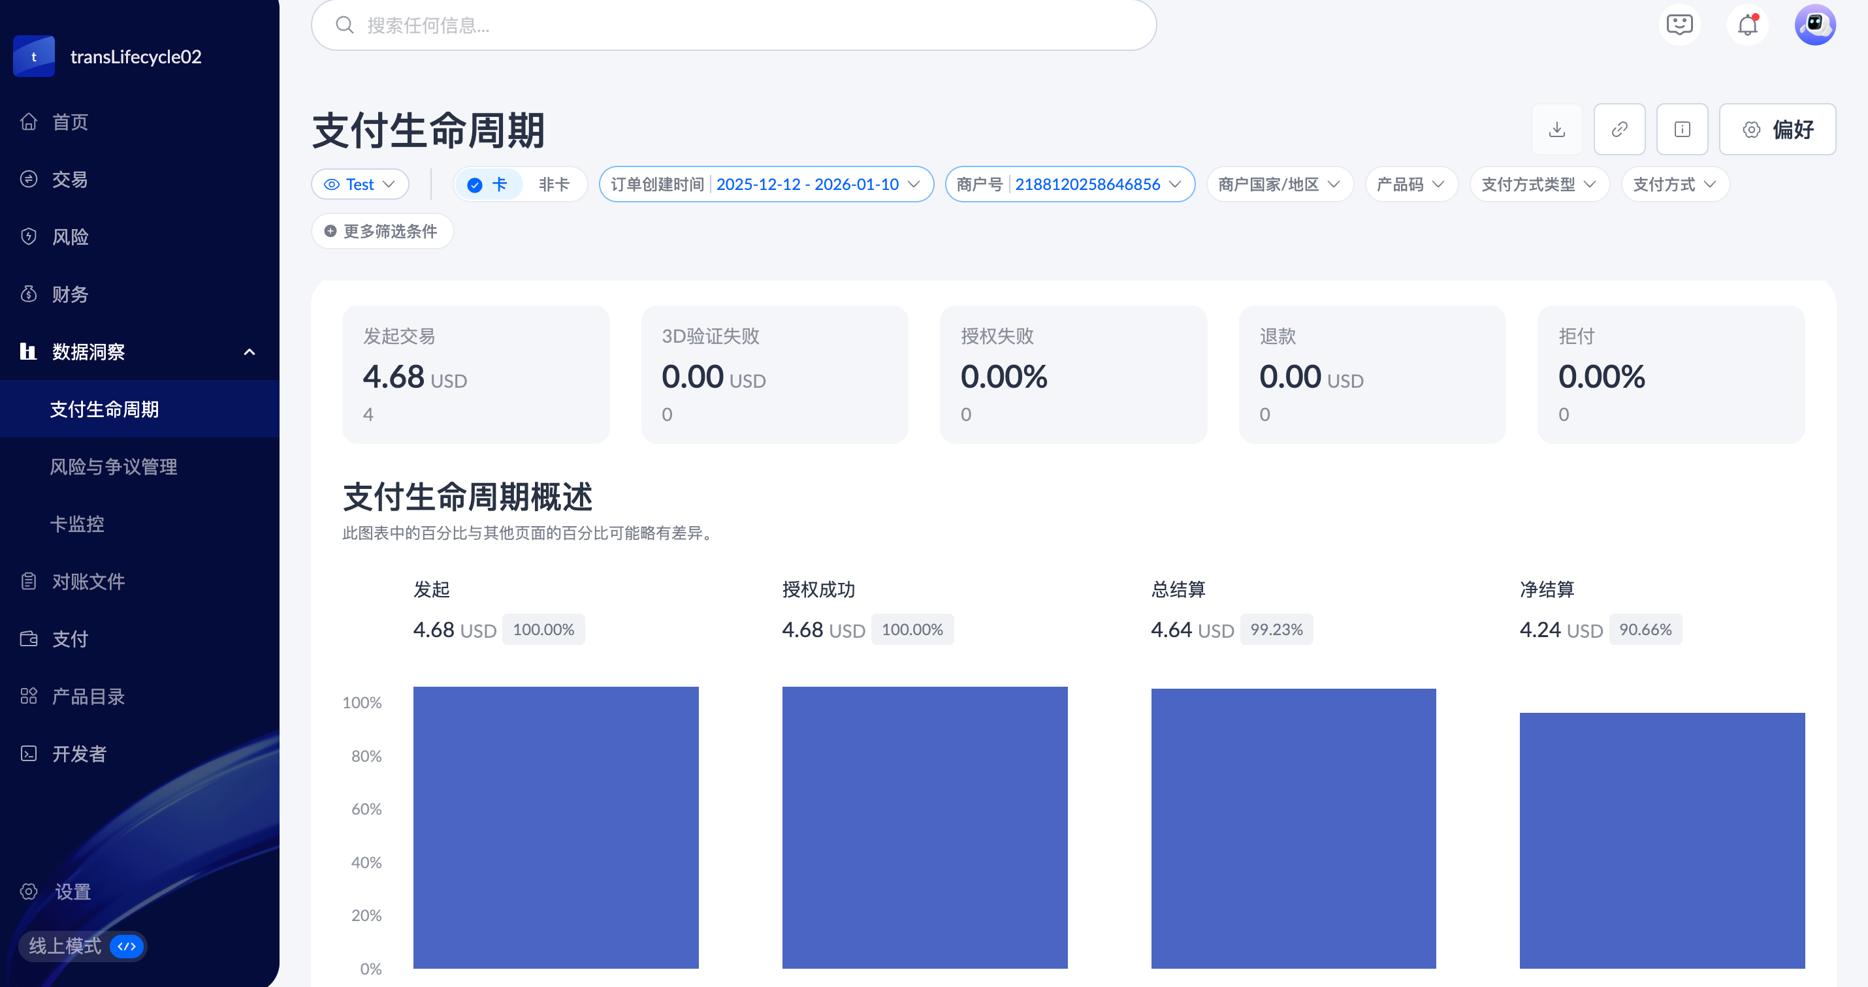Click the 净结算 bar in the chart
The height and width of the screenshot is (987, 1868).
(1662, 841)
